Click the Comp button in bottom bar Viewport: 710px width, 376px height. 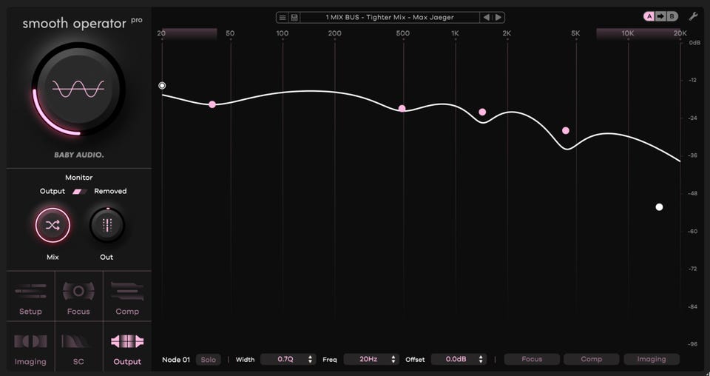pos(592,359)
